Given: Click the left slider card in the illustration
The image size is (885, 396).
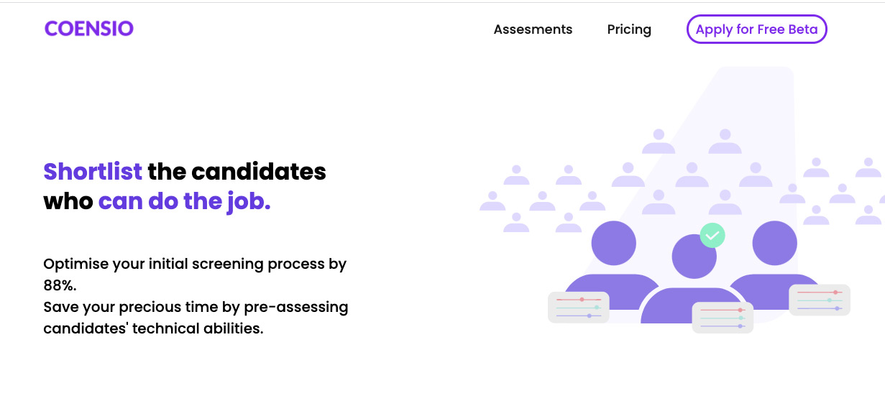Looking at the screenshot, I should 579,307.
